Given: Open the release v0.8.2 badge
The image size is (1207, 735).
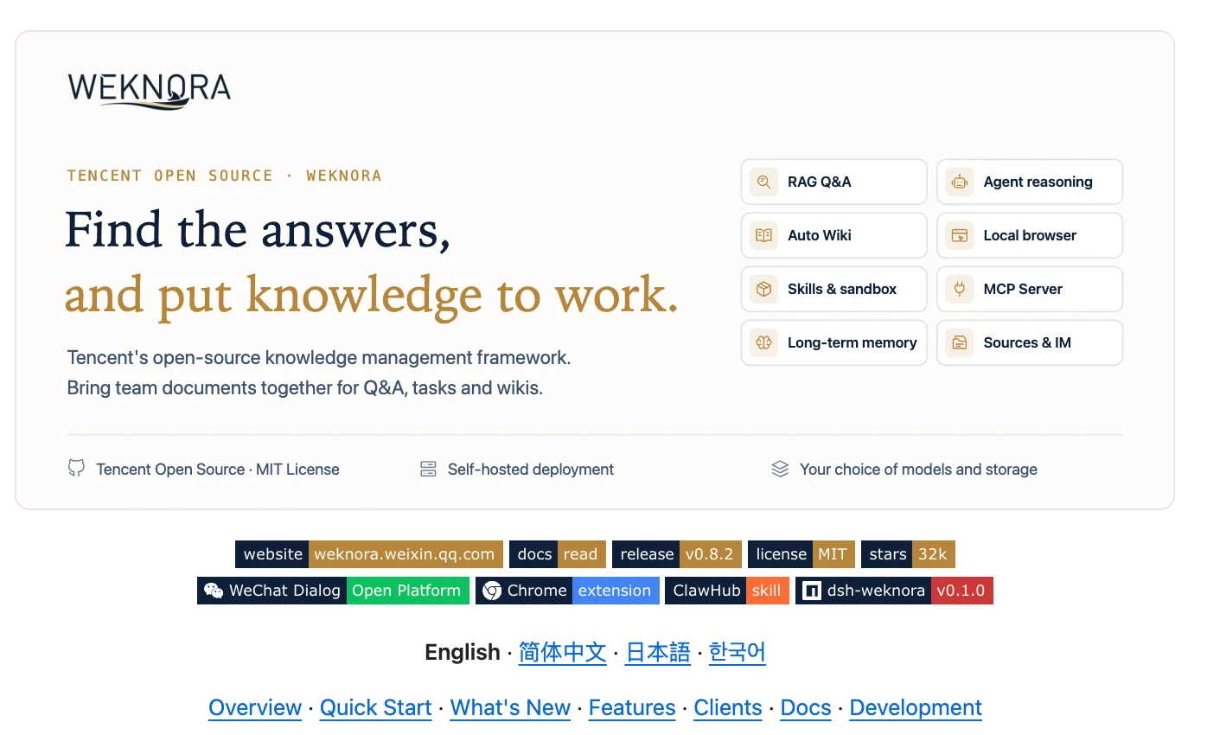Looking at the screenshot, I should click(x=677, y=554).
